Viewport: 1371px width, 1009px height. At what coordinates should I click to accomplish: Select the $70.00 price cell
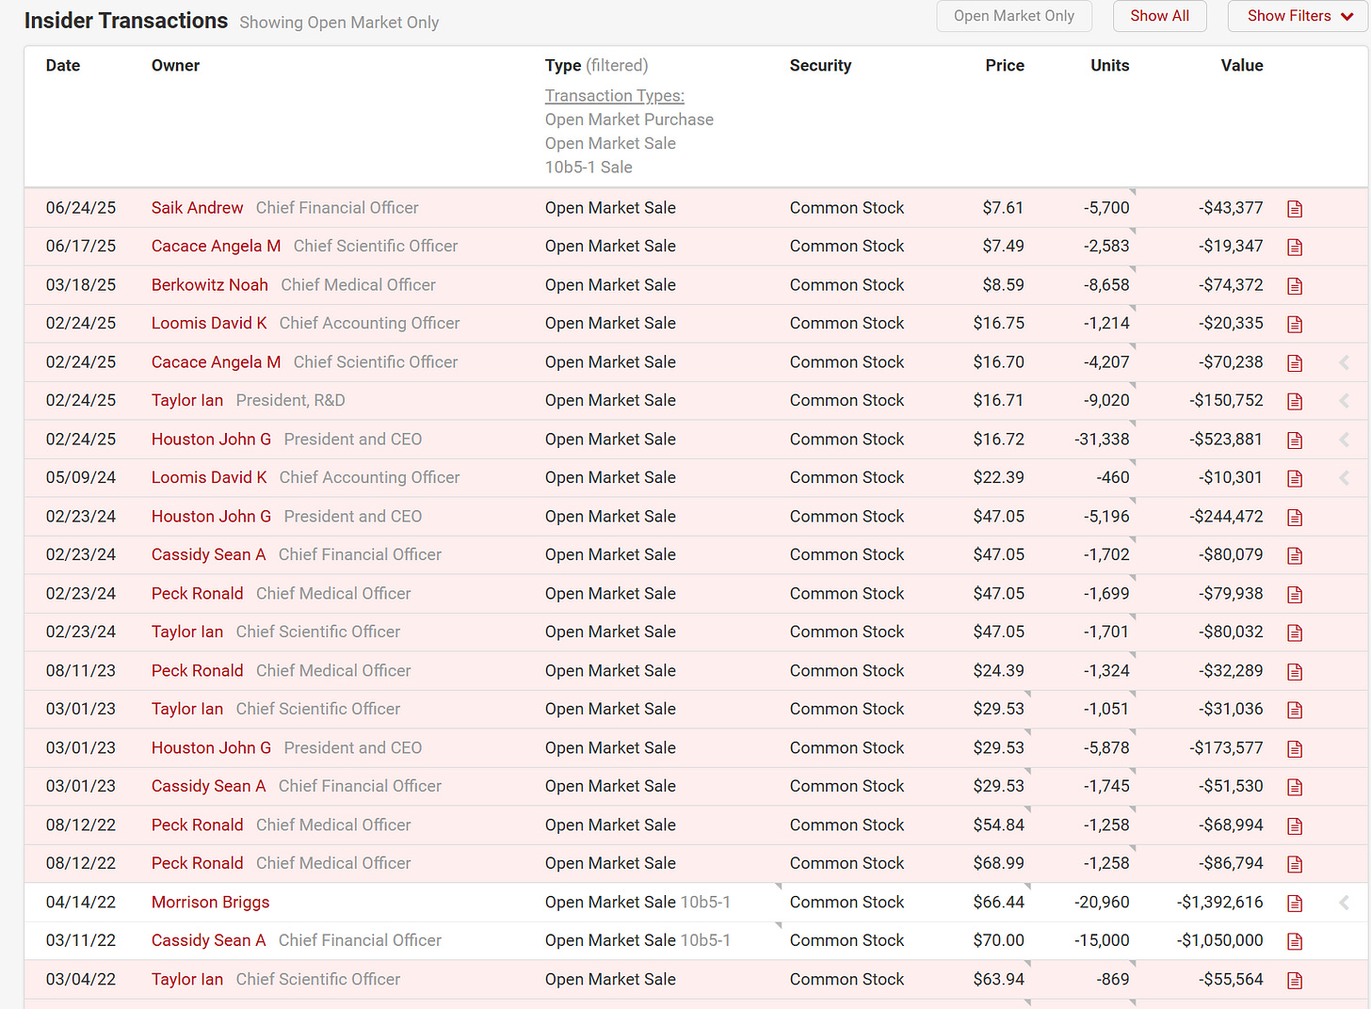point(999,941)
